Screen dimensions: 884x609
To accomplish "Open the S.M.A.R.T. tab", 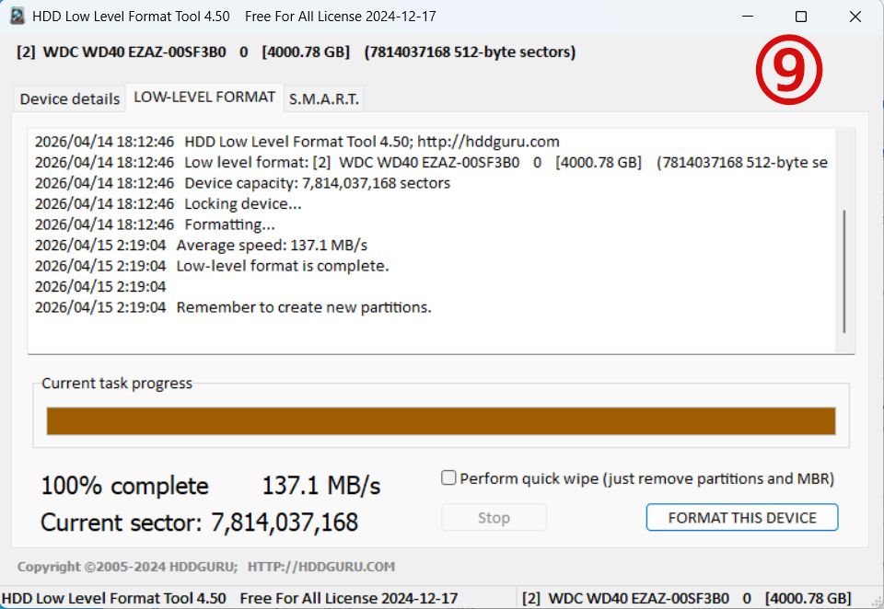I will [x=323, y=99].
